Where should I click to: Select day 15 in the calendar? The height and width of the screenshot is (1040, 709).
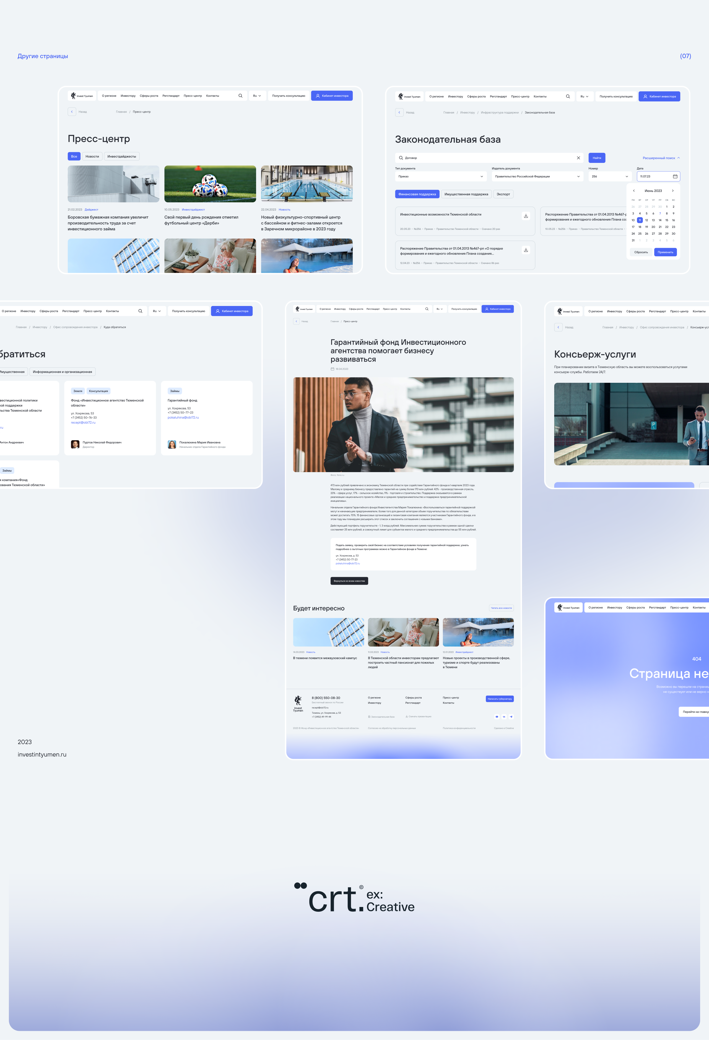tap(666, 220)
